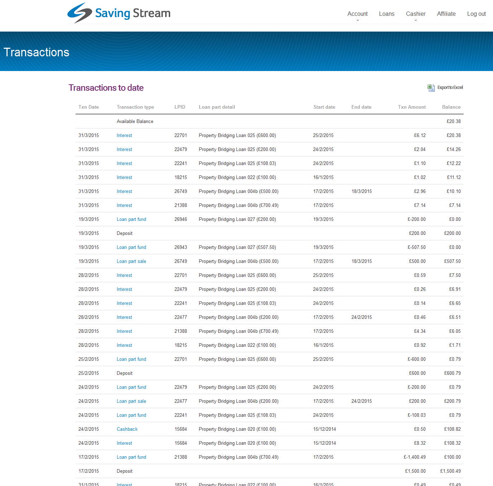Open Interest link for LPID 26749 on 31/3/2015
Image resolution: width=493 pixels, height=486 pixels.
[124, 191]
